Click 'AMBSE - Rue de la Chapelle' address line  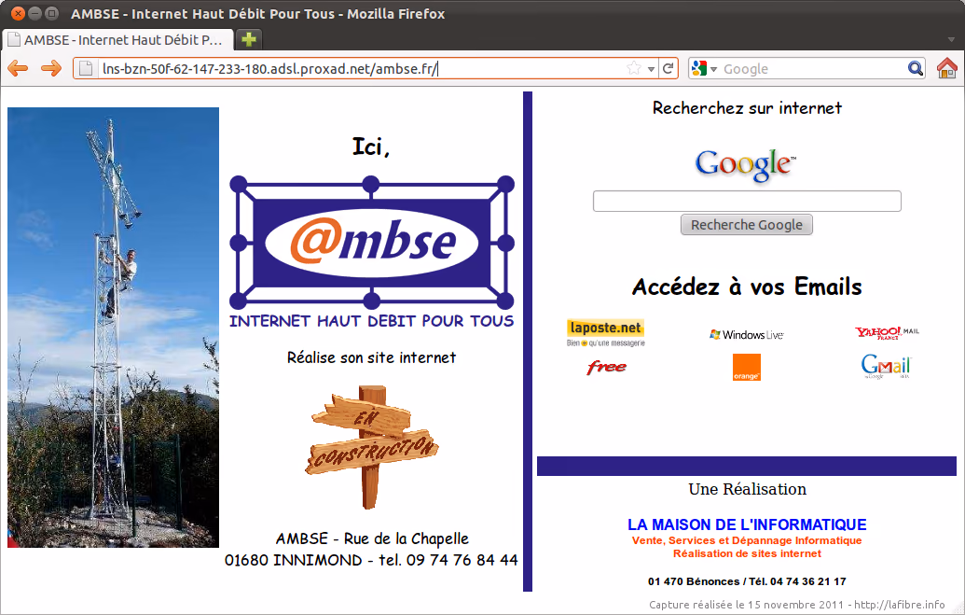click(x=372, y=538)
